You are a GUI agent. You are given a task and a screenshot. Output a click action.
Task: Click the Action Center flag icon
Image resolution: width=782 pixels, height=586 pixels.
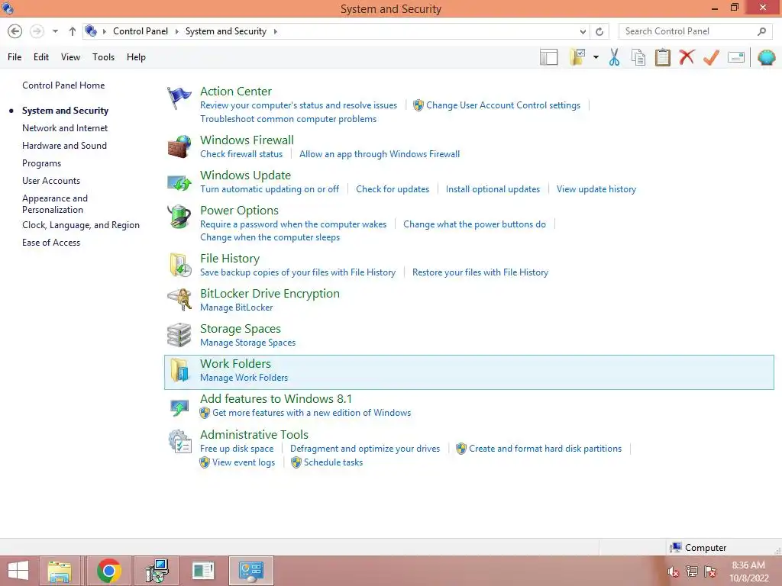tap(179, 98)
